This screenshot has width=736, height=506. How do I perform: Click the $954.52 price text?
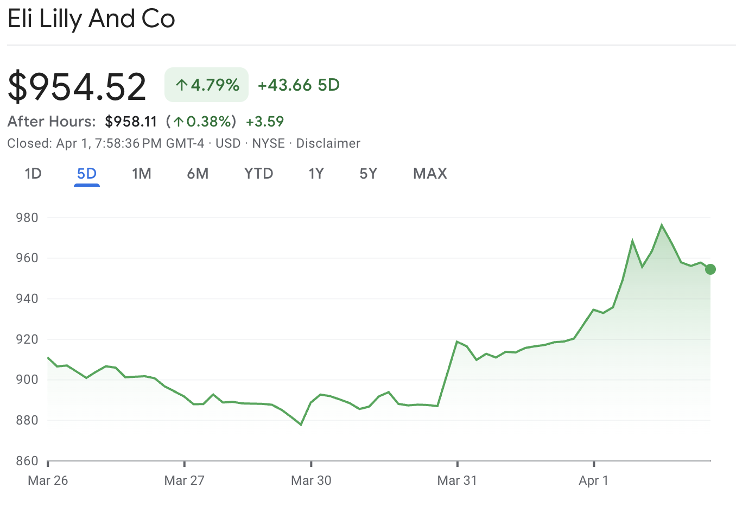[77, 85]
